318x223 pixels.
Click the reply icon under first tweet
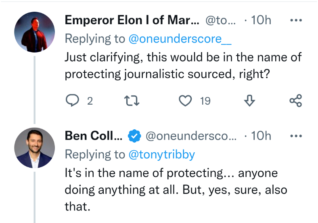(72, 101)
